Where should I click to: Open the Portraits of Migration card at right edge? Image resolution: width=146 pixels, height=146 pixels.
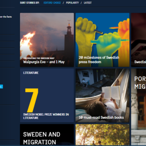tap(139, 107)
